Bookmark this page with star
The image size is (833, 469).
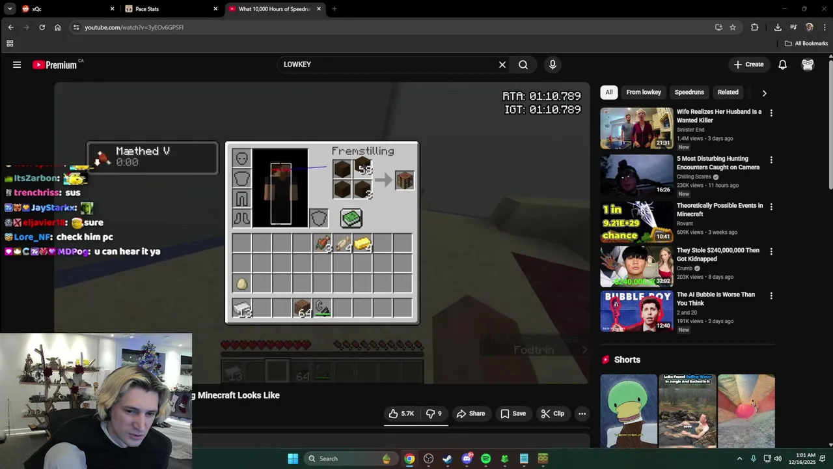click(x=733, y=27)
